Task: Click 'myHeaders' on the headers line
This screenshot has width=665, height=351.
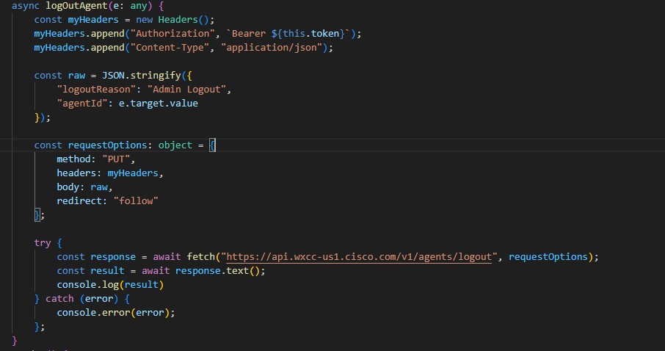Action: click(133, 173)
